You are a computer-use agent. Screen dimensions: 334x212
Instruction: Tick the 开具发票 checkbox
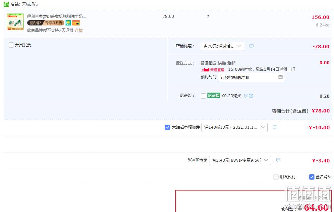[x=11, y=45]
